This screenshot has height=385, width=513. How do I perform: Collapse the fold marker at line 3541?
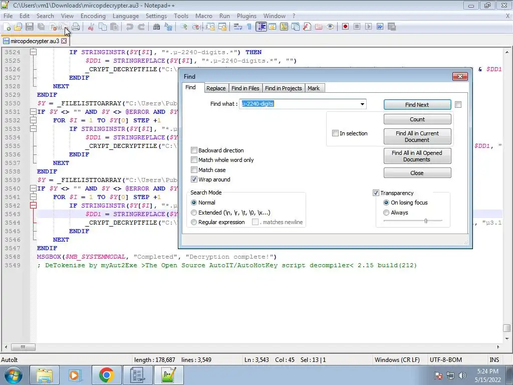34,197
